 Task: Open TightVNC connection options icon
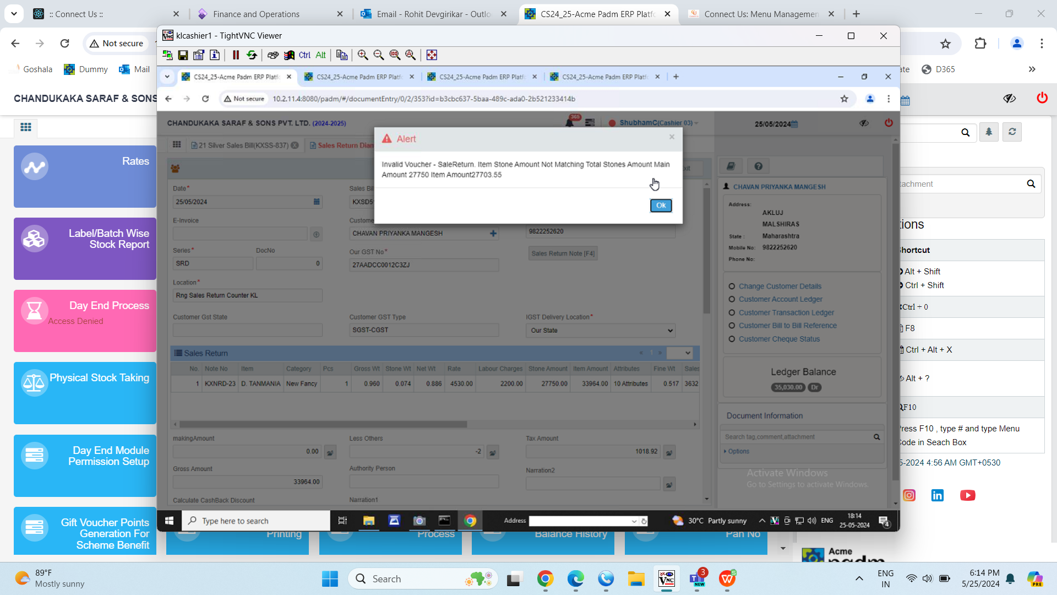199,55
